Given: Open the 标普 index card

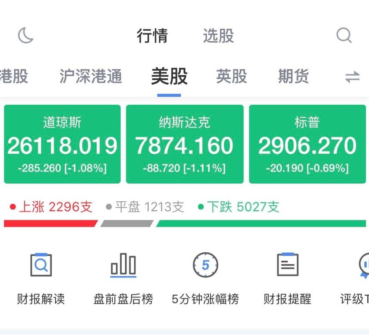Looking at the screenshot, I should click(x=307, y=144).
